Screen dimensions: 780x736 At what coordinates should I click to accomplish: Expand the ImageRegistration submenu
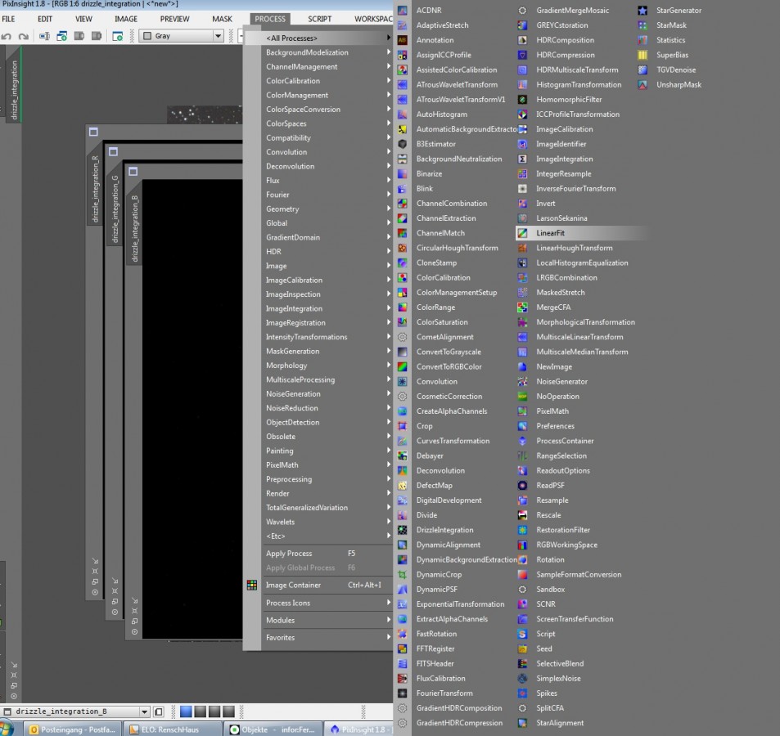coord(325,322)
